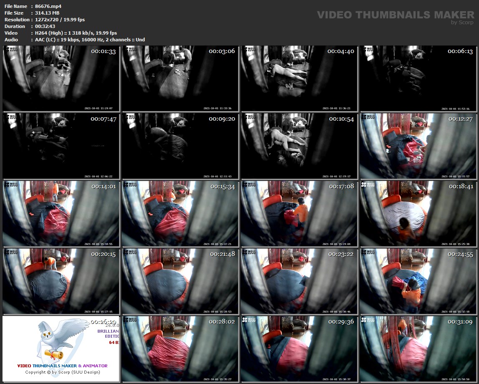Image resolution: width=479 pixels, height=384 pixels.
Task: Select the thumbnail at 00:29:36
Action: (299, 349)
